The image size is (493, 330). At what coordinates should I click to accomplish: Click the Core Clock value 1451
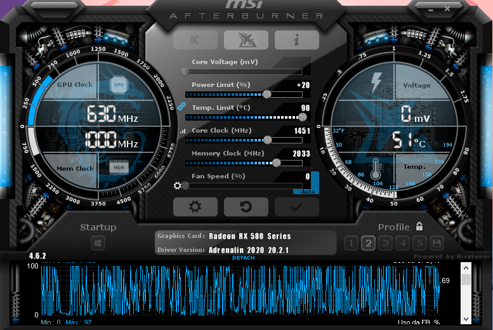(302, 131)
